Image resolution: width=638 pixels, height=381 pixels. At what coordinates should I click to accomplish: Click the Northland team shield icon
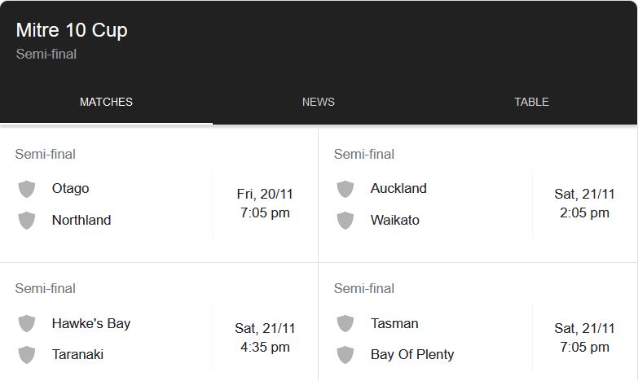pyautogui.click(x=27, y=220)
